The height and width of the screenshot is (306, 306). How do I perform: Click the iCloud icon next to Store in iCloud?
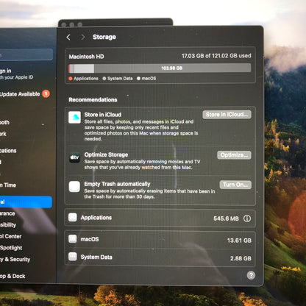[x=74, y=117]
